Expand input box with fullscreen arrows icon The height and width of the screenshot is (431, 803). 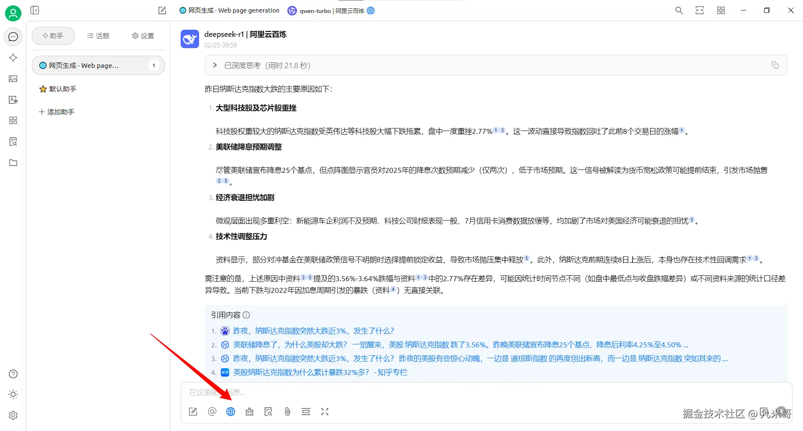[325, 412]
